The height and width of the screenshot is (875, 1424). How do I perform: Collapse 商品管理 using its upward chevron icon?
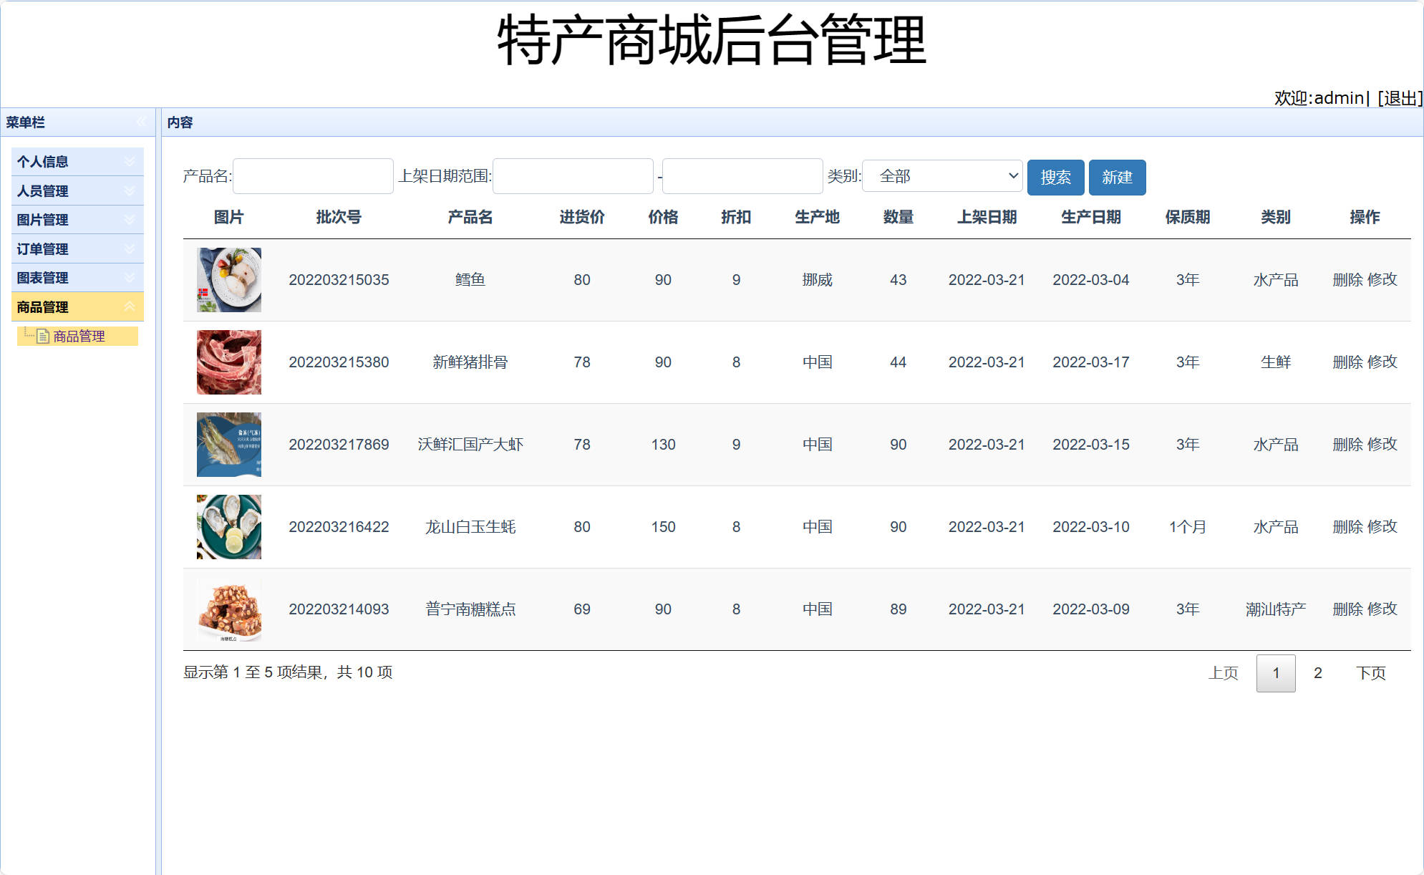pos(130,306)
